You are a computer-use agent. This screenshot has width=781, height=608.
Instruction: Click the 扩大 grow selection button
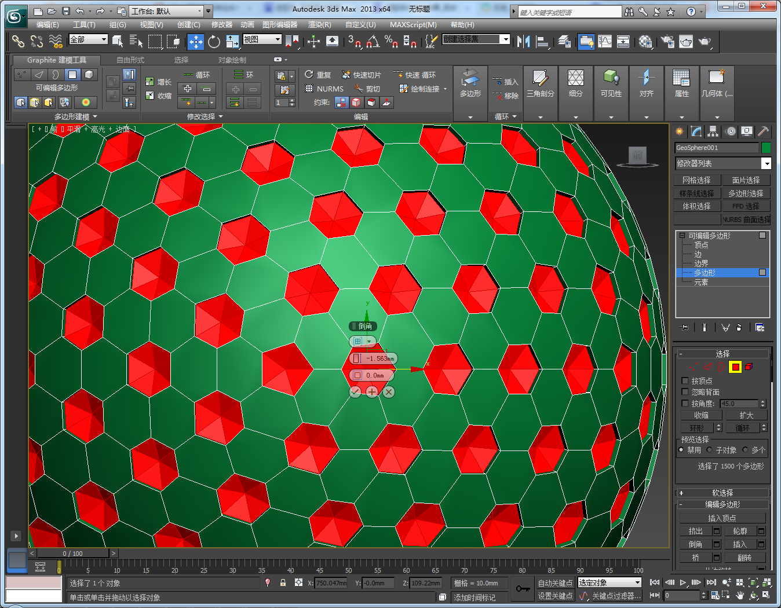pos(746,415)
